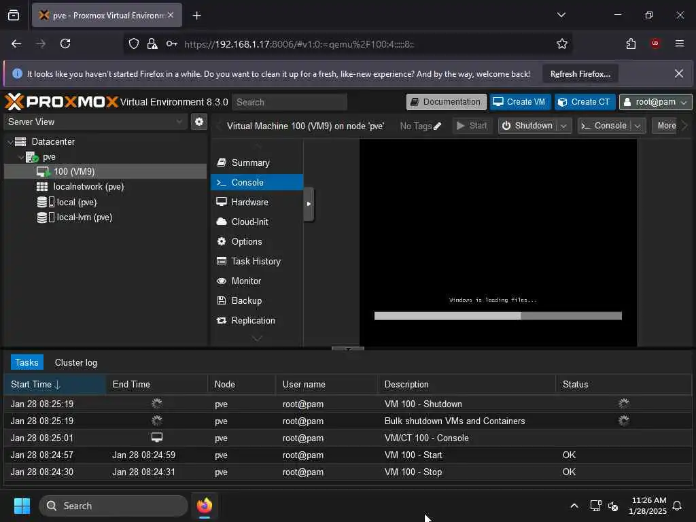Open a new browser tab

tap(196, 16)
